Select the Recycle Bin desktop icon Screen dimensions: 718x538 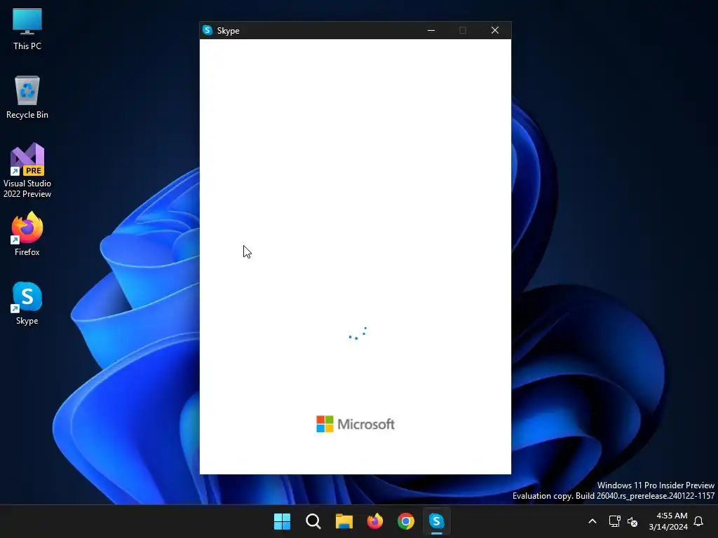pos(27,97)
